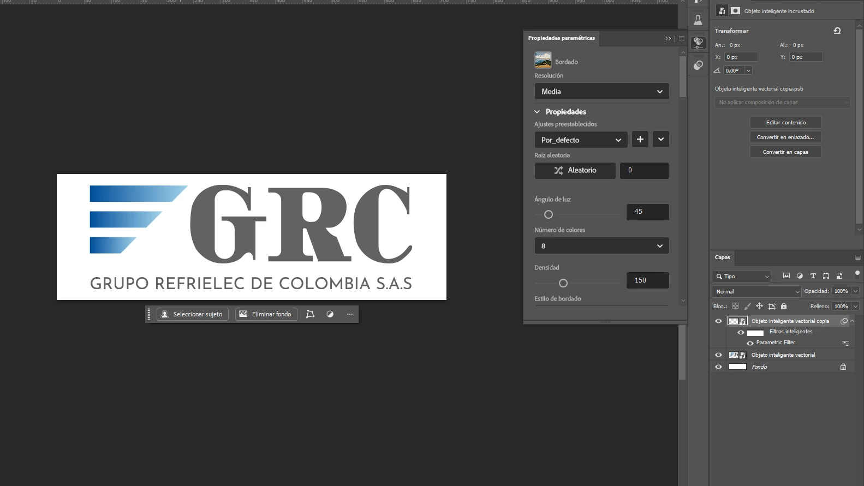The image size is (864, 486).
Task: Click the Eliminar fondo button
Action: 266,314
